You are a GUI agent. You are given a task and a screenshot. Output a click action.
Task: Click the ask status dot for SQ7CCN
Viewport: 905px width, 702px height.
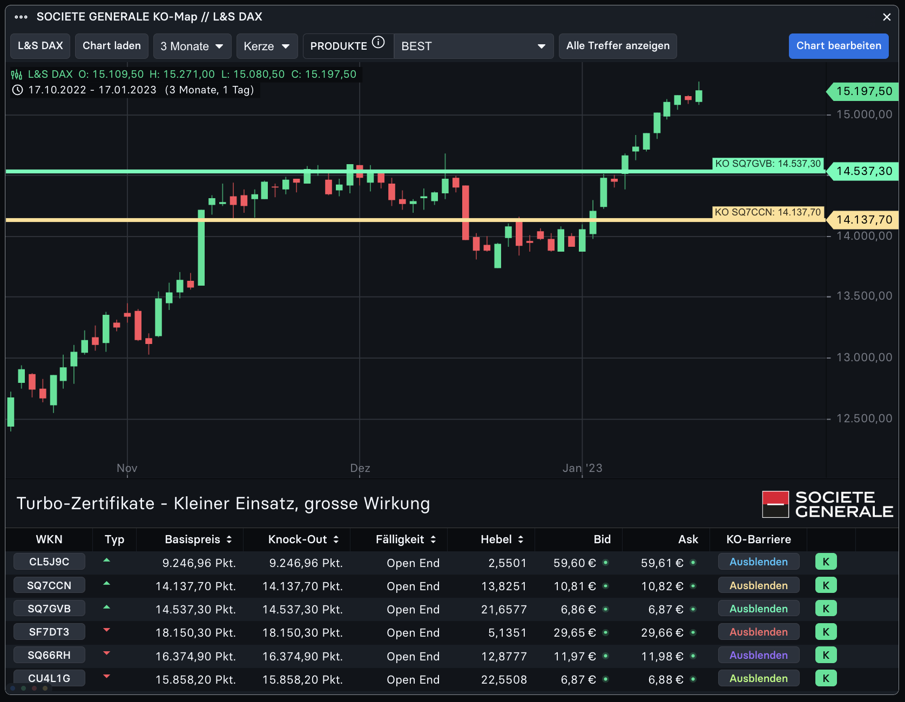pos(693,585)
